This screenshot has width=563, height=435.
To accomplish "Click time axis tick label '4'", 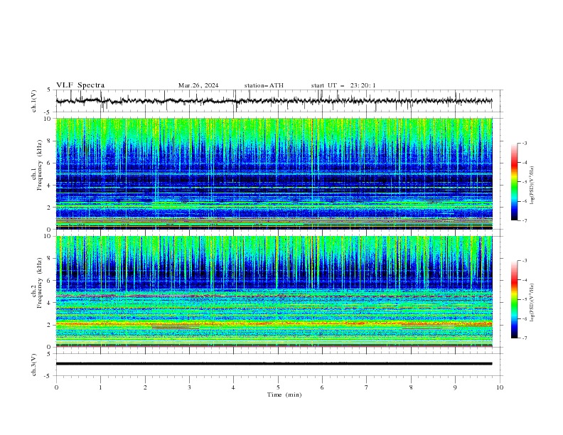I will (233, 387).
